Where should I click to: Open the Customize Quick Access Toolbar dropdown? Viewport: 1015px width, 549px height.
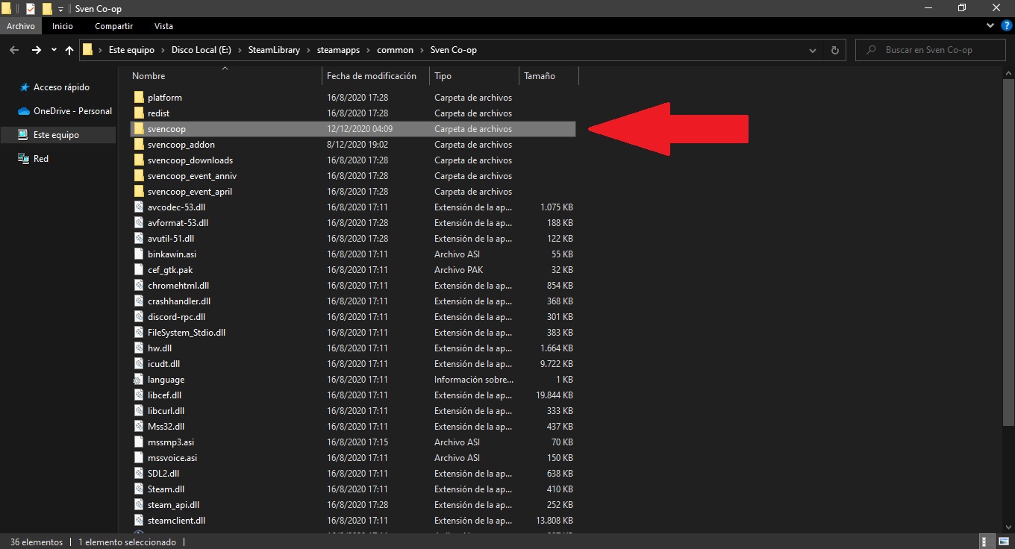[60, 9]
